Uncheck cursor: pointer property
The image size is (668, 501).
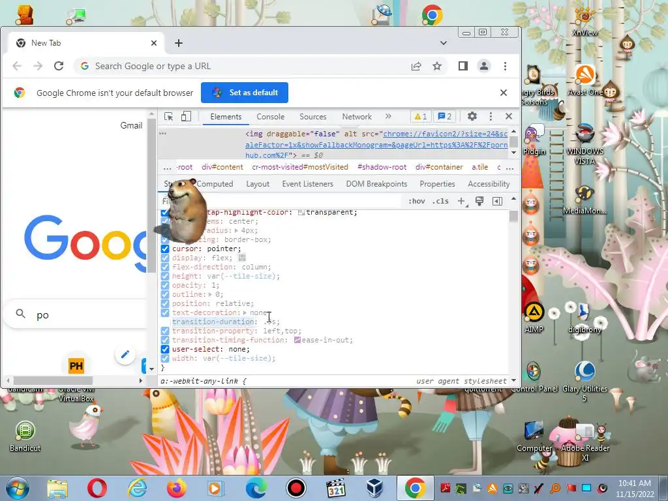165,249
